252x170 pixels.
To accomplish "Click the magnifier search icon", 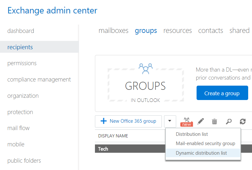I will (x=228, y=121).
